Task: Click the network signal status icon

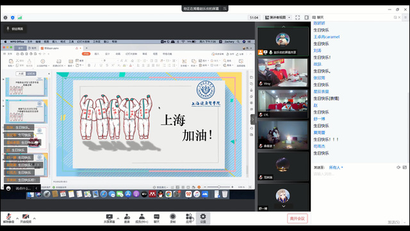Action: [20, 17]
